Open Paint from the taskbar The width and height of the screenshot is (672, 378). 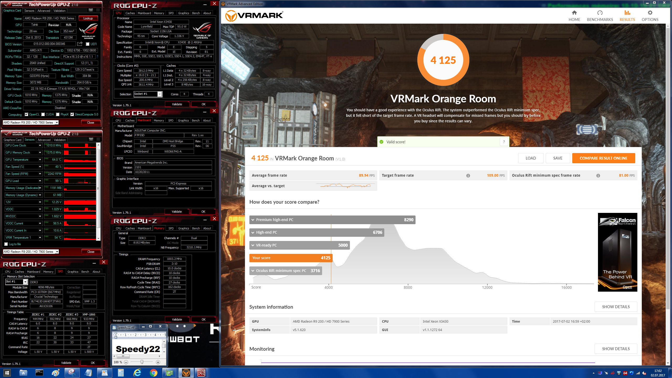click(56, 373)
